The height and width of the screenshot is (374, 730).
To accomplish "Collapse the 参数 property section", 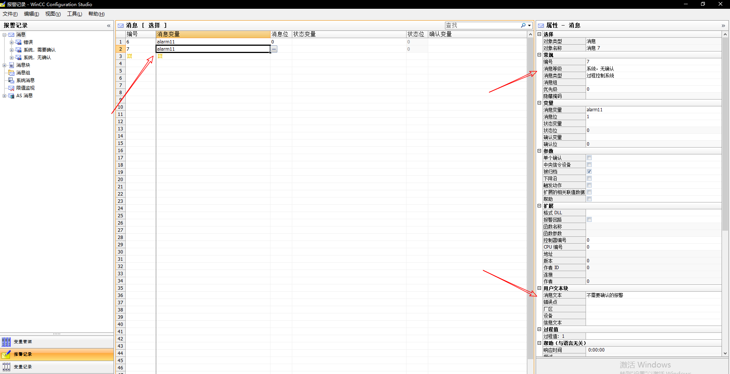I will click(539, 151).
